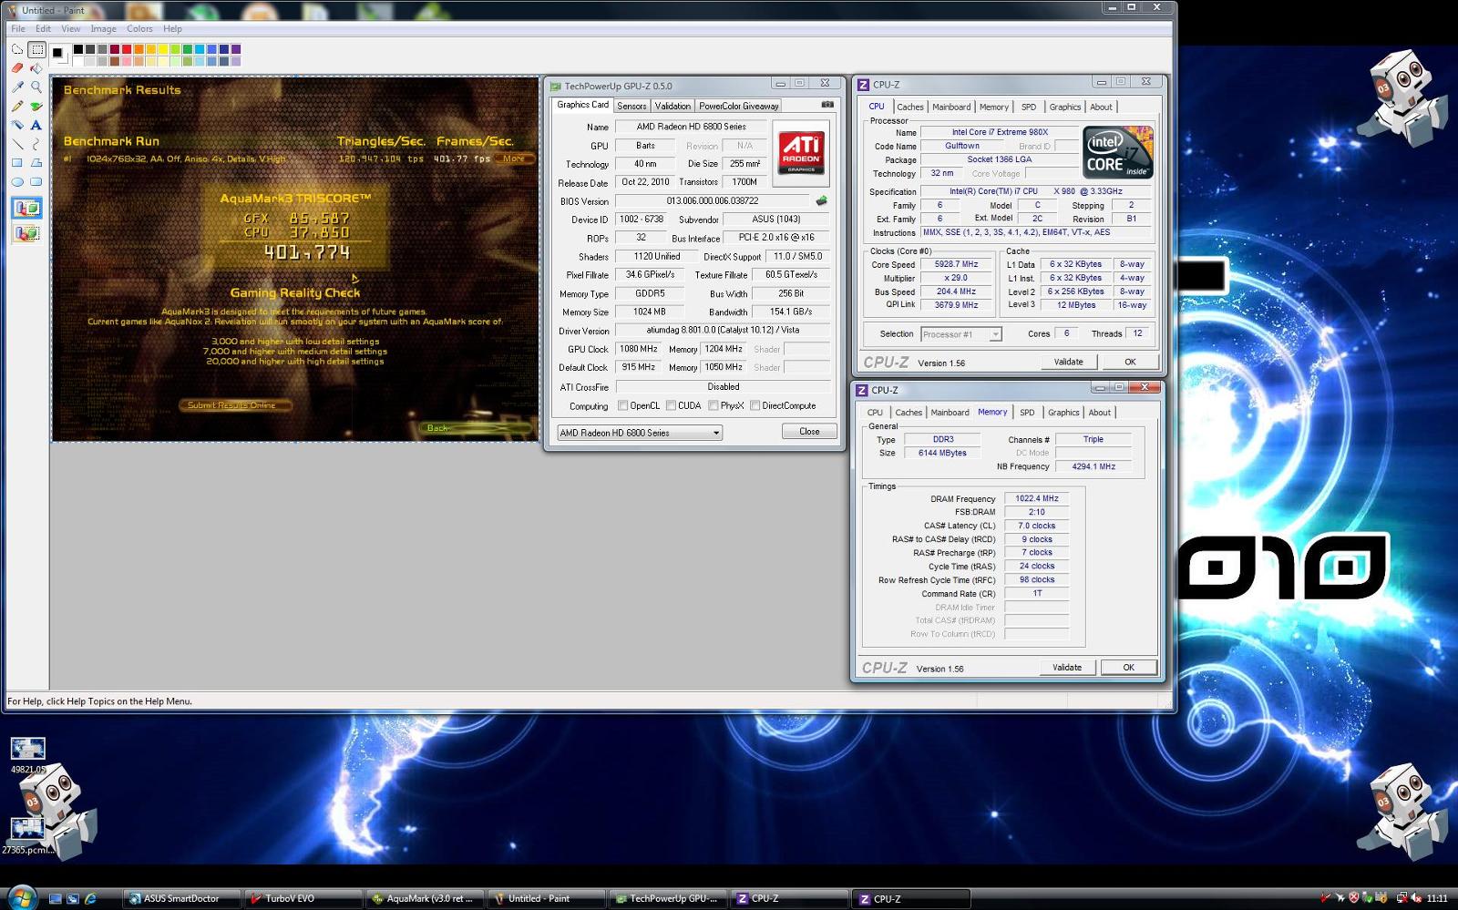The height and width of the screenshot is (910, 1458).
Task: Choose the opaque selection option in Paint
Action: coord(26,209)
